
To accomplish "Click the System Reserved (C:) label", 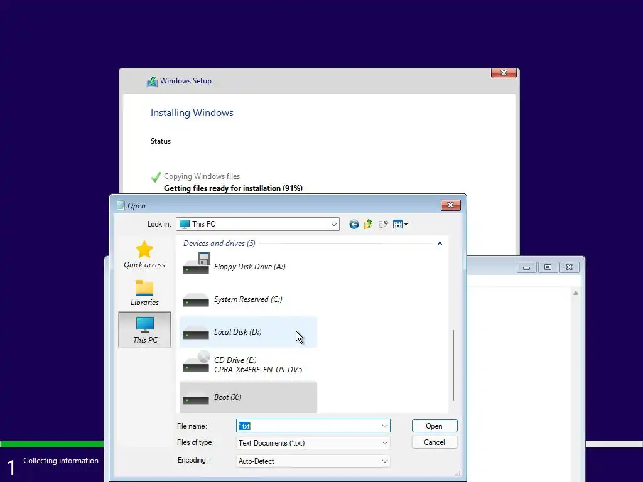I will pos(248,299).
